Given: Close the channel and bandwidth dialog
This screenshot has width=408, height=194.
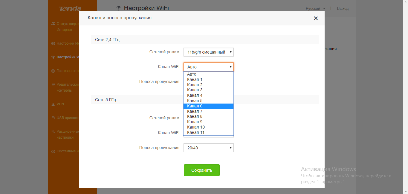Looking at the screenshot, I should [x=316, y=18].
